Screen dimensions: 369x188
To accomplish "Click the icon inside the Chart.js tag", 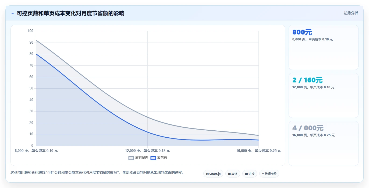I will pos(207,174).
